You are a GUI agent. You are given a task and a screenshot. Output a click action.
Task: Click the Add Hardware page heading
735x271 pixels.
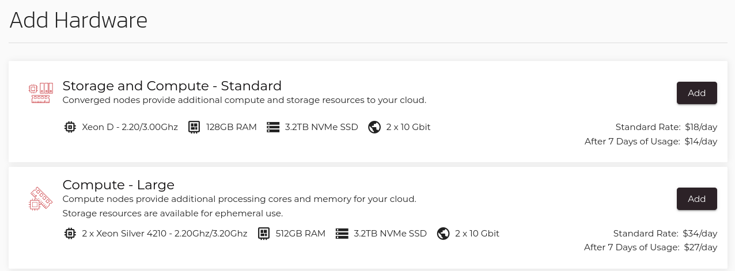79,20
